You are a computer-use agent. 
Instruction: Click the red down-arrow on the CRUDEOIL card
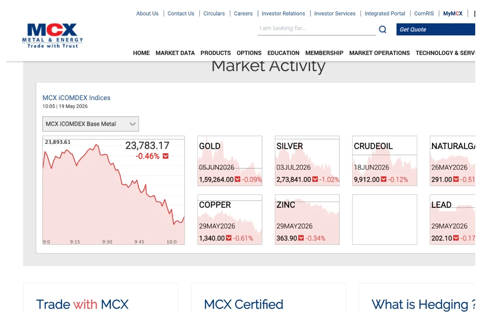(x=384, y=180)
